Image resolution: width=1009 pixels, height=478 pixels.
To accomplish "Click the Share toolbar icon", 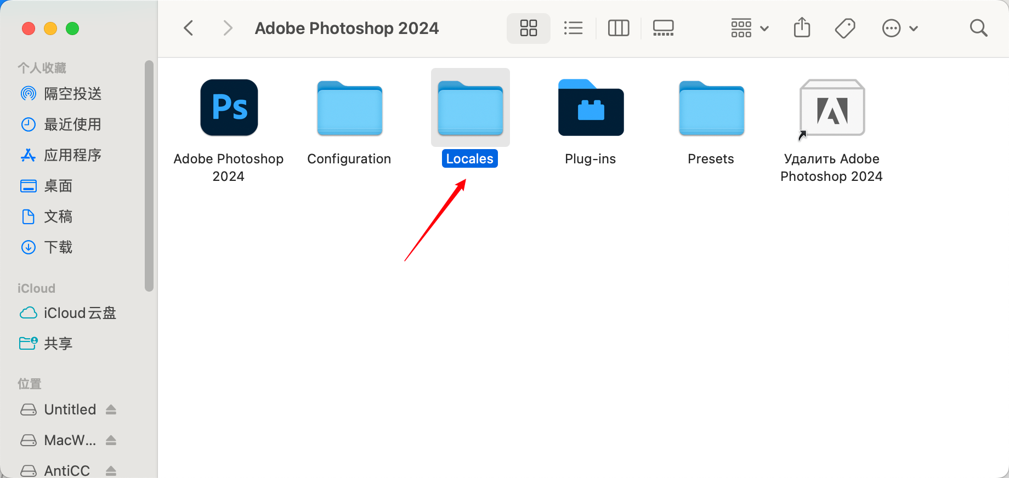I will point(802,27).
